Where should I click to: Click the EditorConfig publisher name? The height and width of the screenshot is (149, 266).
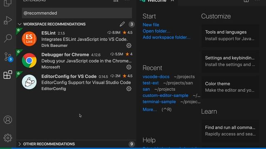(54, 89)
